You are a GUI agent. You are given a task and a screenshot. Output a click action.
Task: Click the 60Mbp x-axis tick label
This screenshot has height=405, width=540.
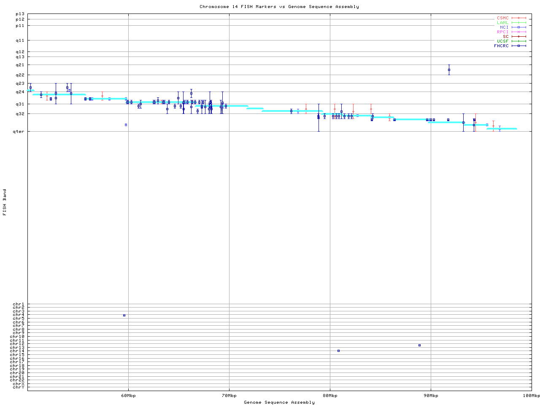[x=128, y=395]
